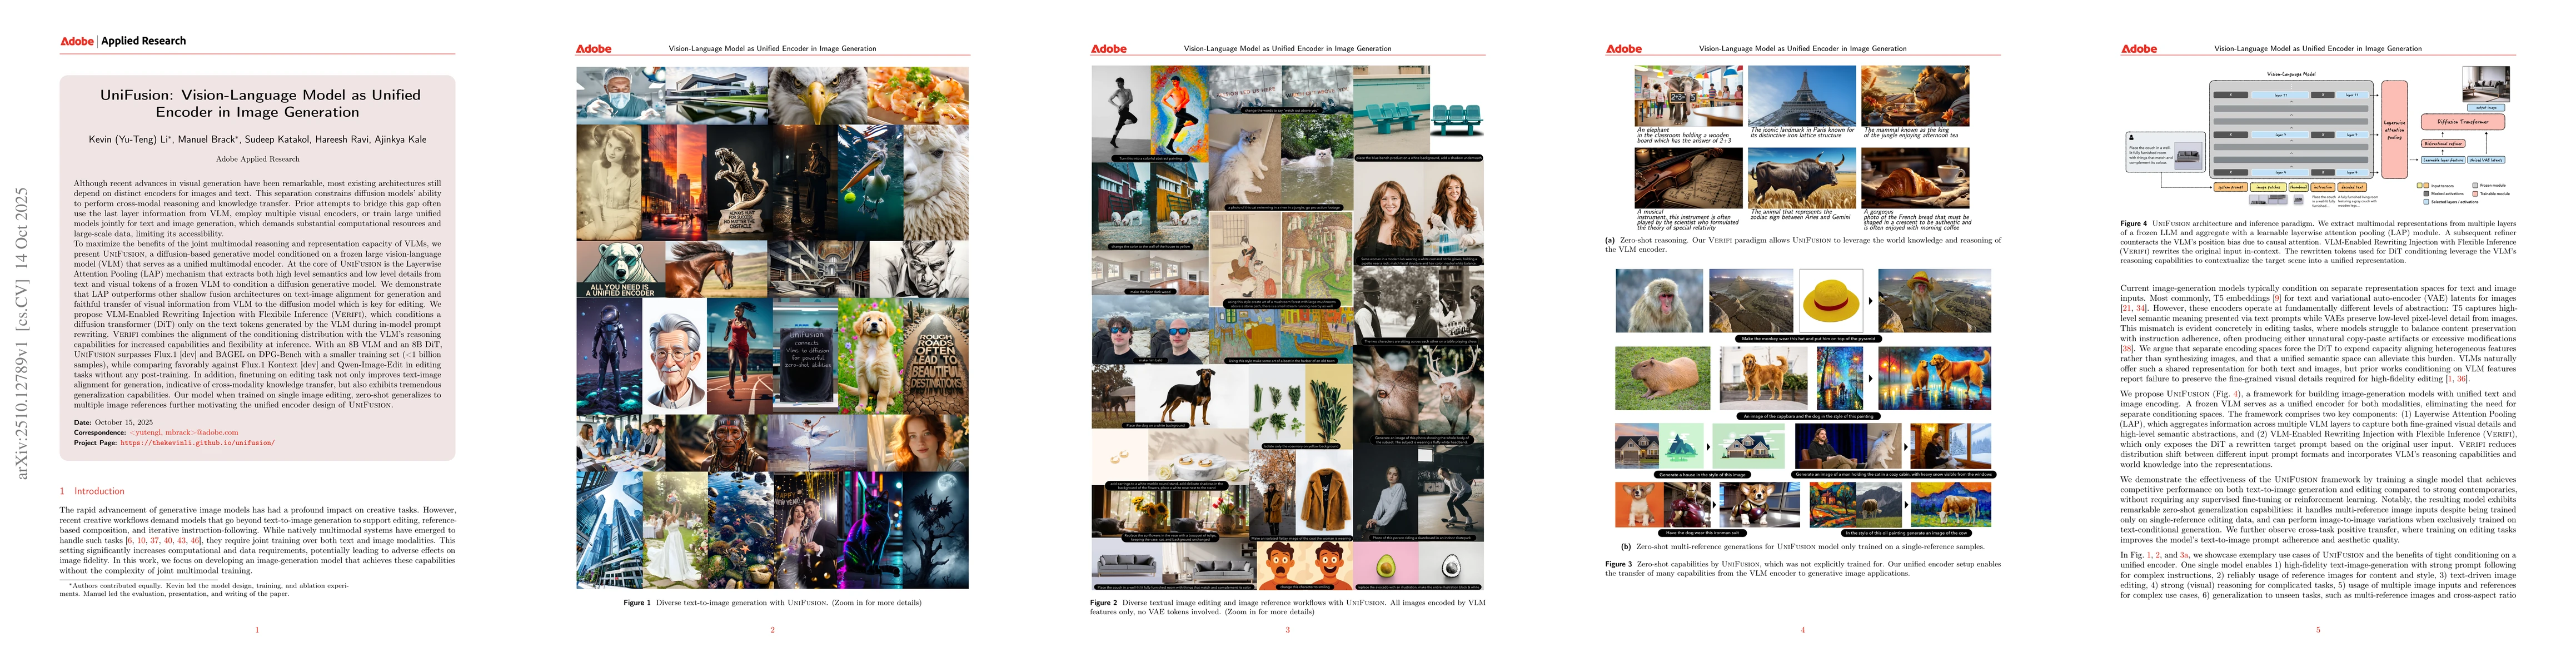Click the output image couch thumbnail in Figure 4
The height and width of the screenshot is (667, 2576).
click(2487, 85)
